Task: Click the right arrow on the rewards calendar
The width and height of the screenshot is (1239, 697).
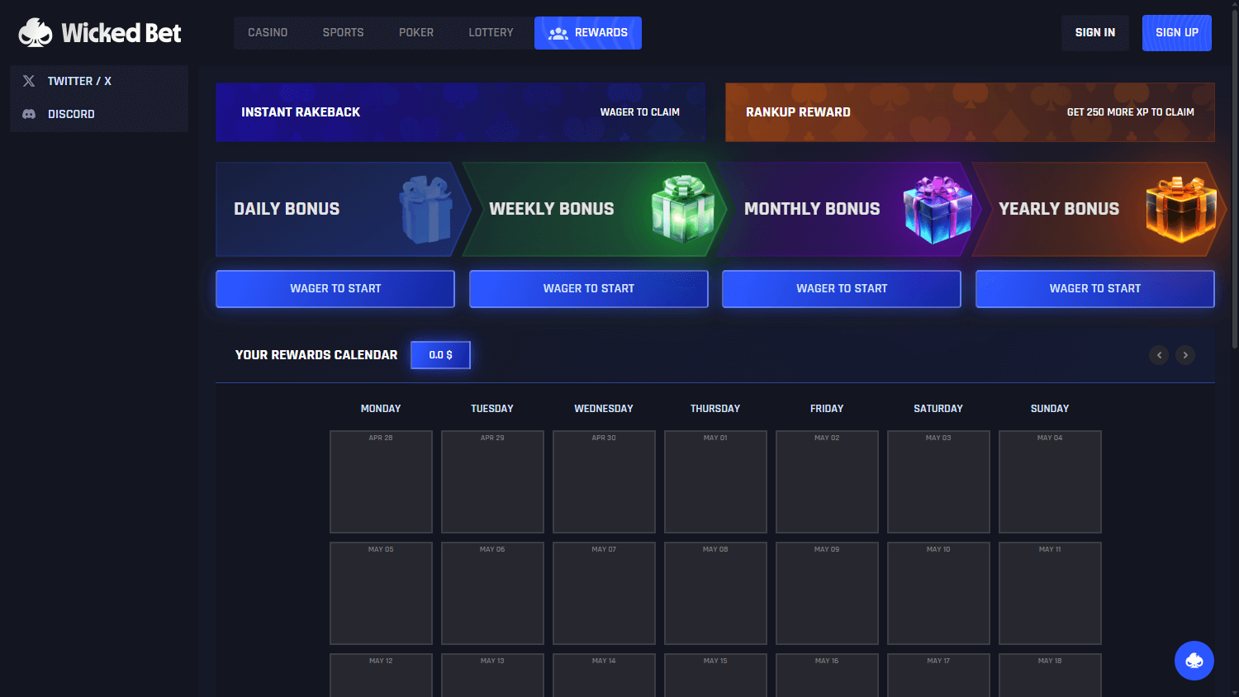Action: [1184, 354]
